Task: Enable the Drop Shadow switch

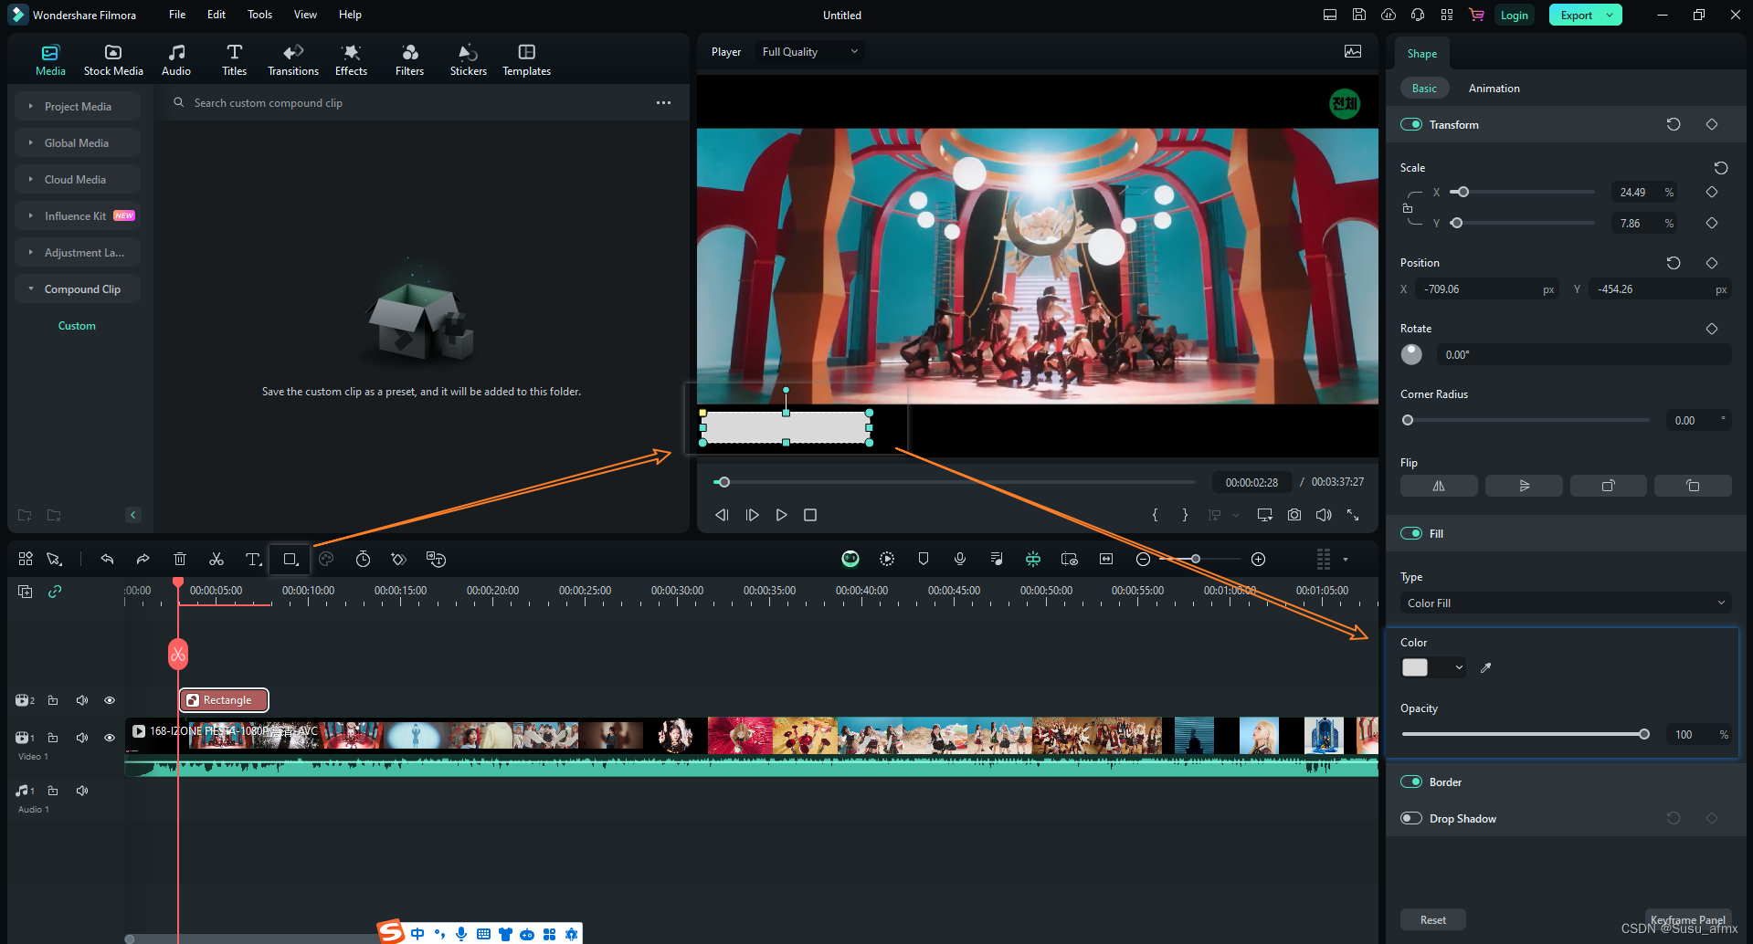Action: [x=1411, y=818]
